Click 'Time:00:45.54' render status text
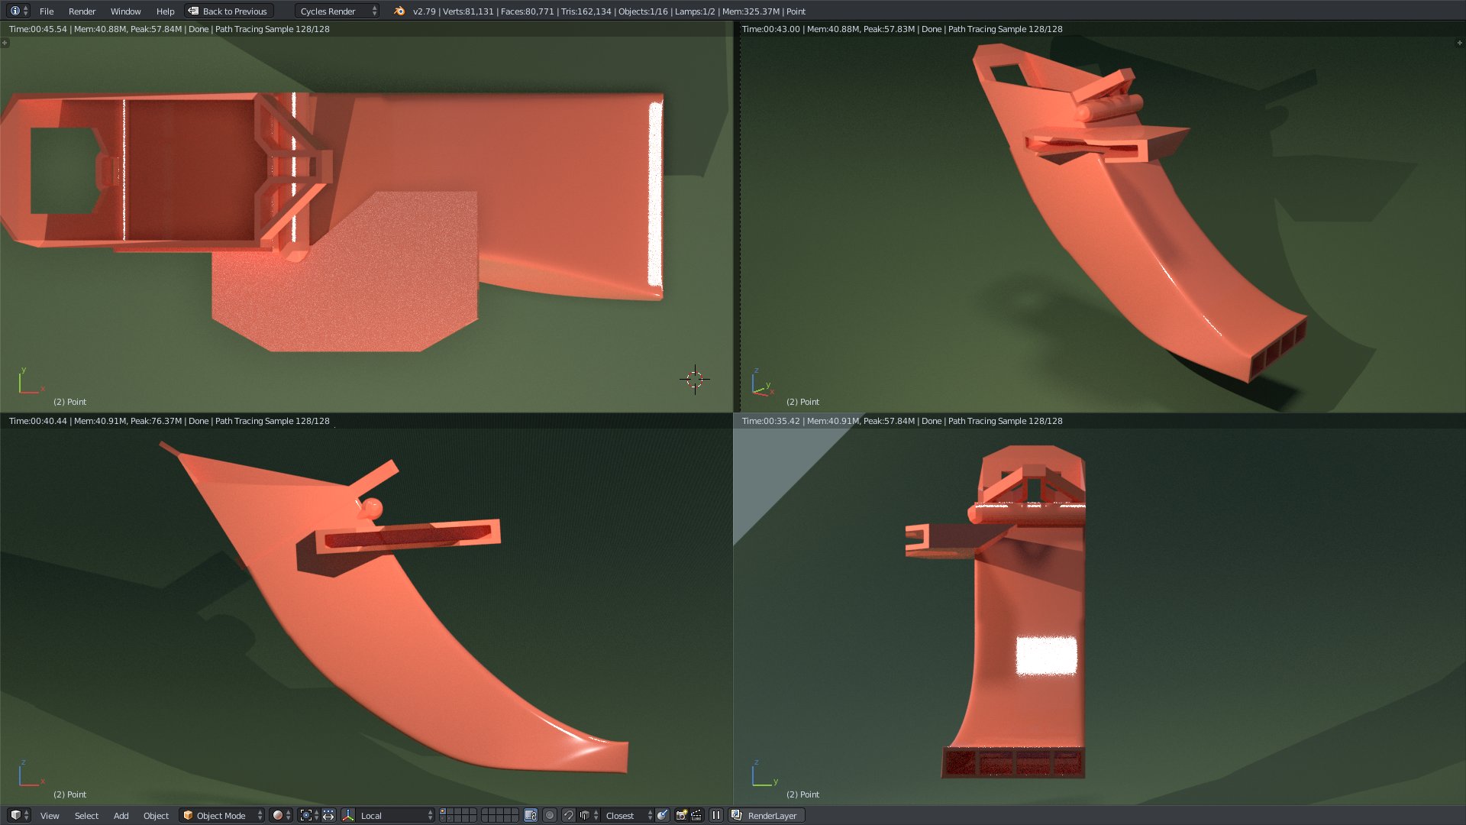1466x825 pixels. point(37,29)
